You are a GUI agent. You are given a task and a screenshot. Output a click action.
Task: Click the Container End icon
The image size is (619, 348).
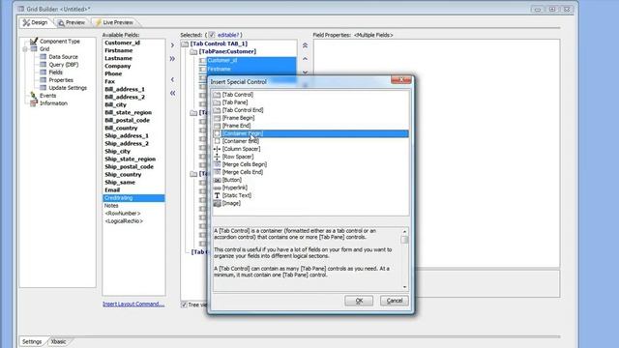(x=217, y=141)
